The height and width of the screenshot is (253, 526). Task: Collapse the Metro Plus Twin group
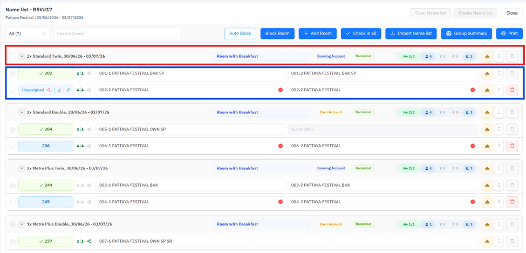22,168
